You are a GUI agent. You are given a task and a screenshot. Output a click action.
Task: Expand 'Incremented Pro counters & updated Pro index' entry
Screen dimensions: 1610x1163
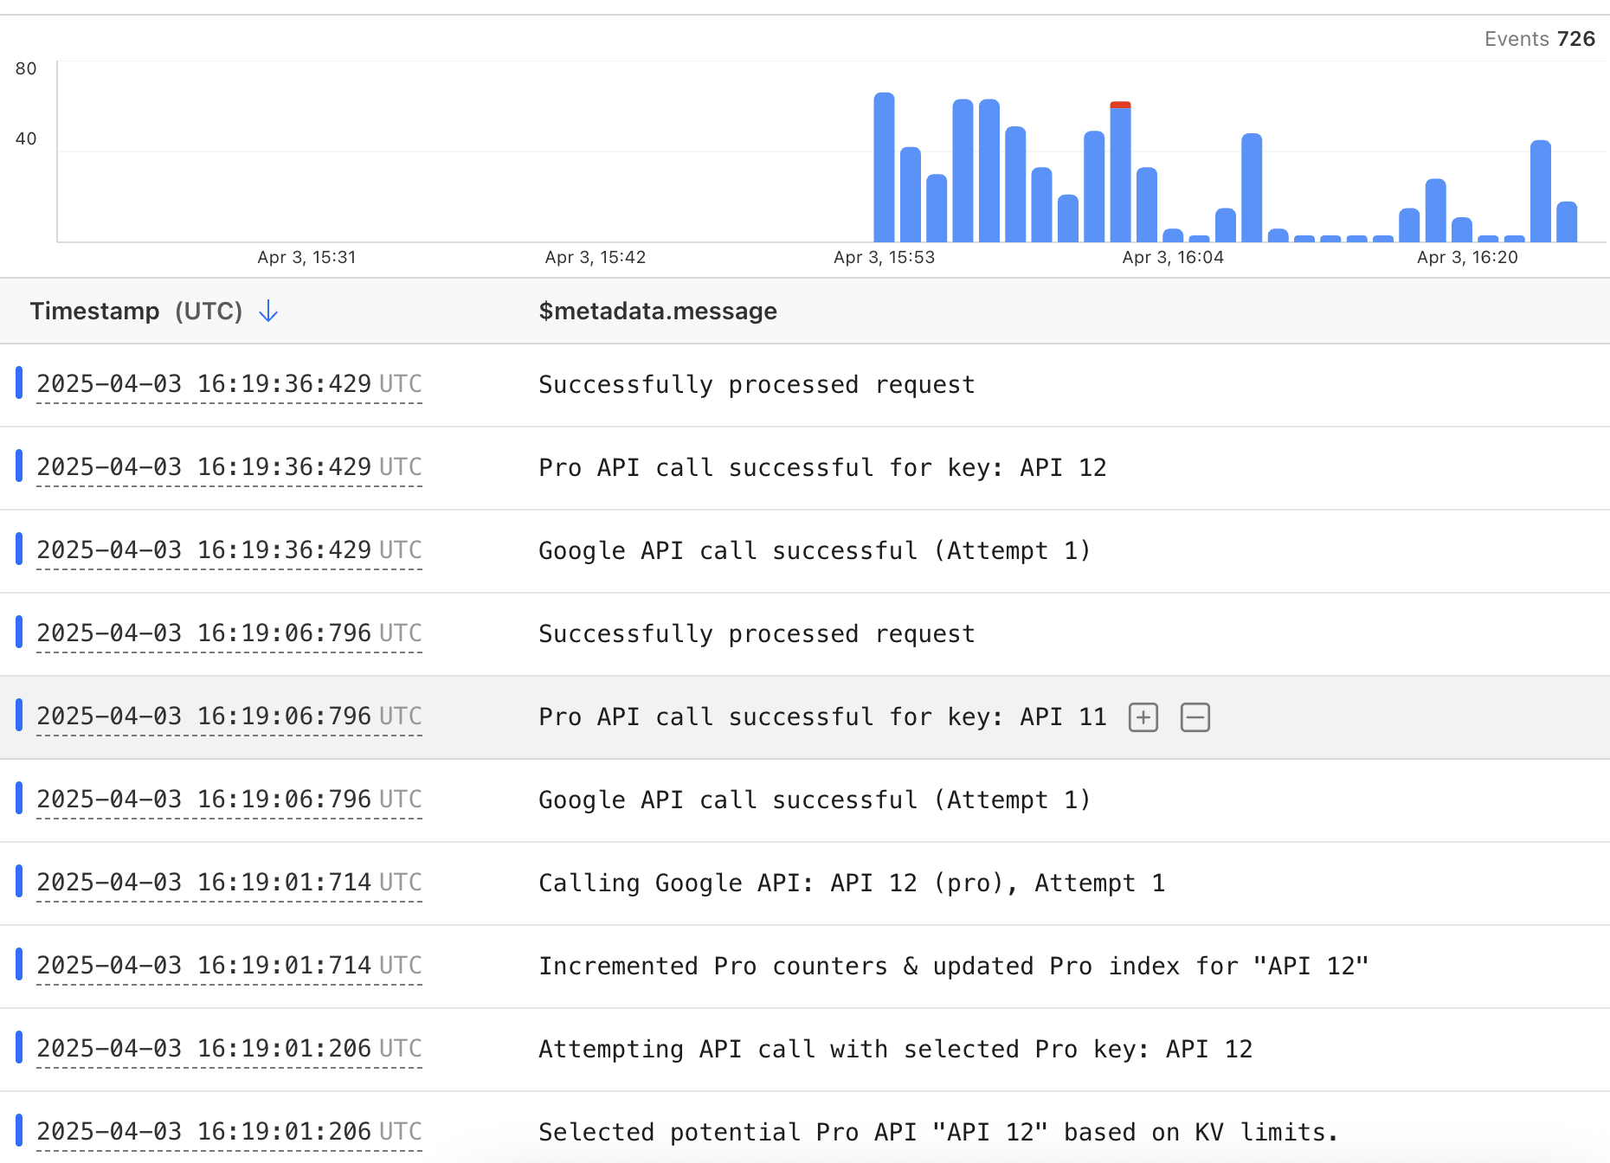pos(953,967)
